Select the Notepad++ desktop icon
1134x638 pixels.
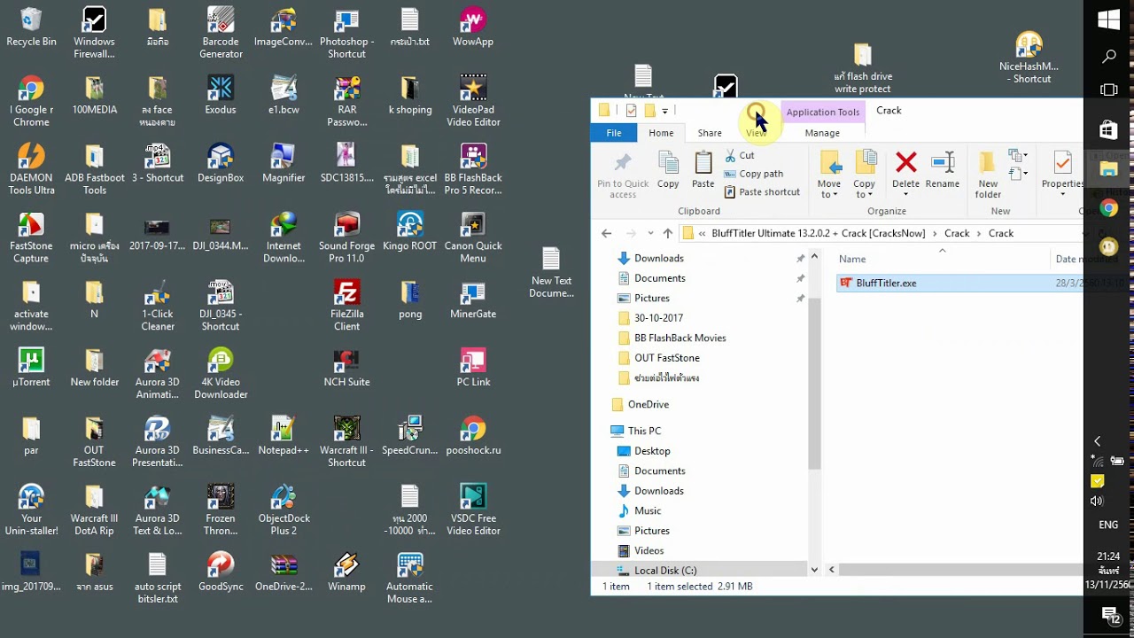click(283, 436)
